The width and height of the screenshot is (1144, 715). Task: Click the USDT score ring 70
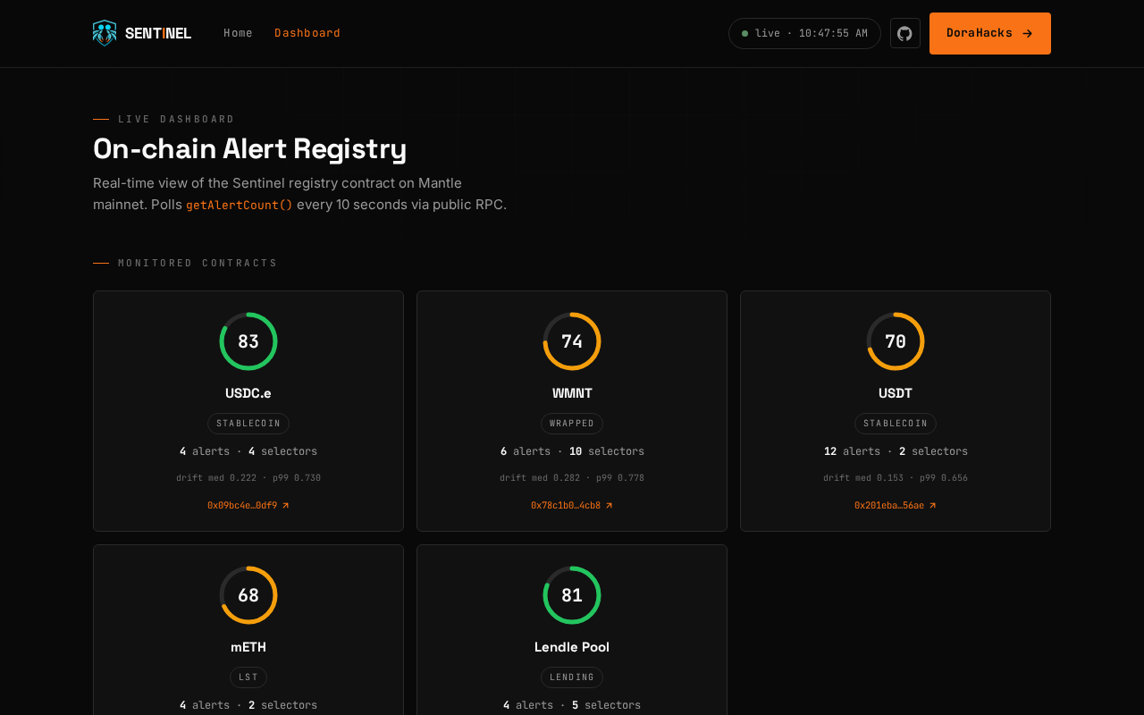[x=896, y=341]
